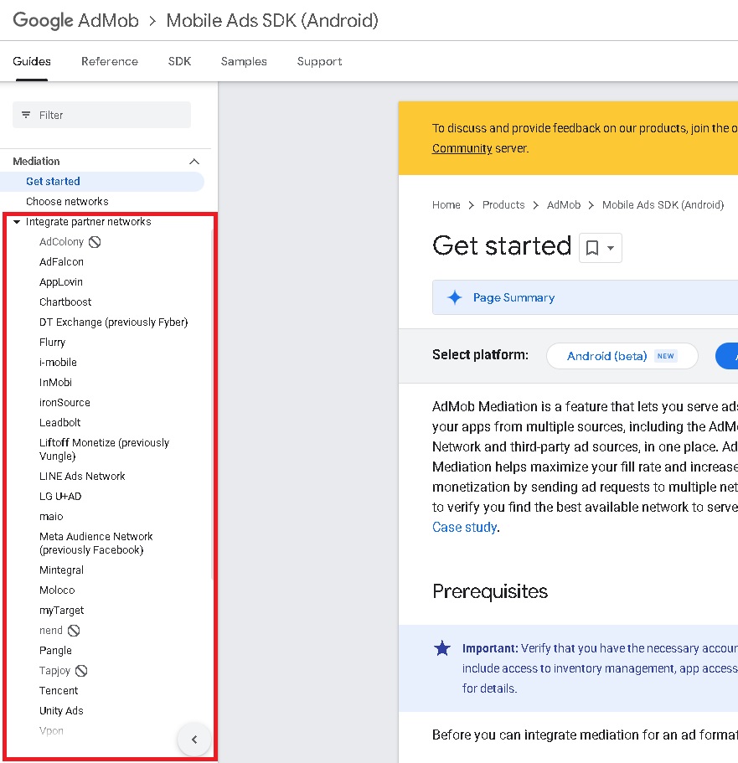The image size is (738, 763).
Task: Click the filter icon in sidebar search
Action: [26, 115]
